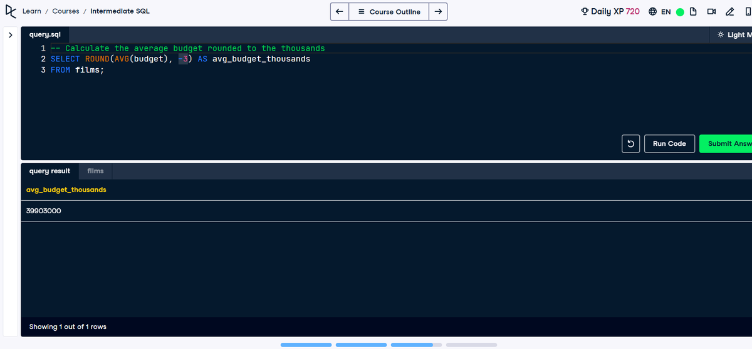Click the EN language label

tap(666, 12)
